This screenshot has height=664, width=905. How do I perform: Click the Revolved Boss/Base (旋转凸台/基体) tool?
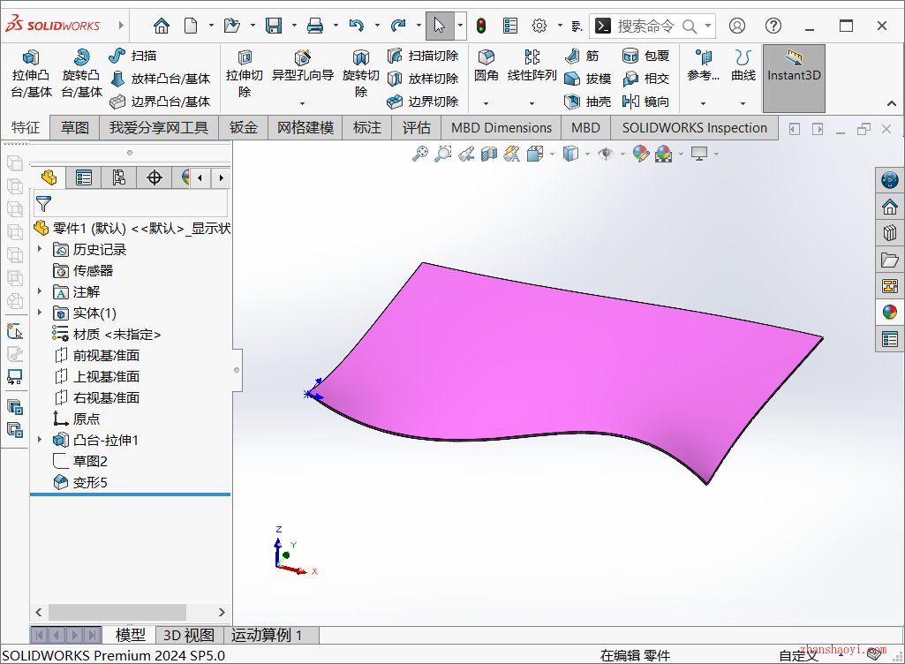tap(81, 74)
